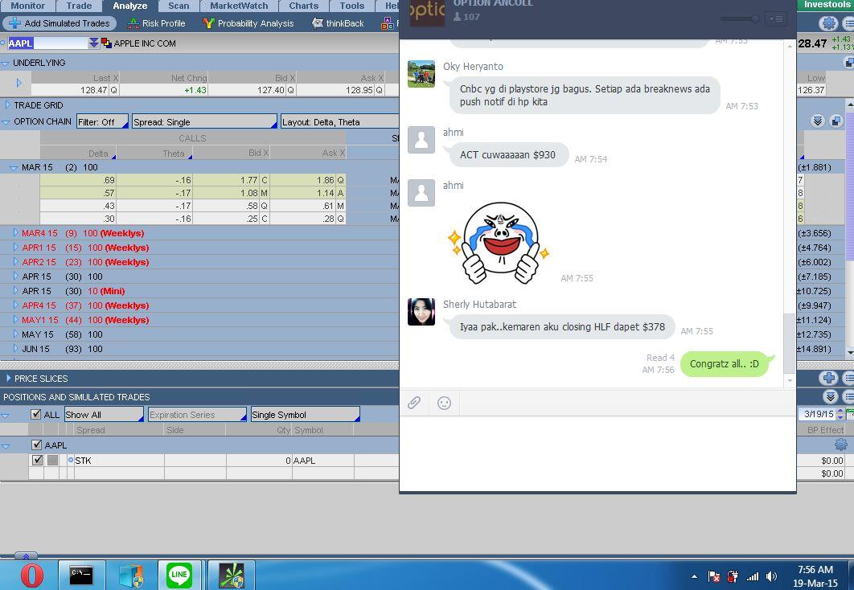
Task: Click the AAPL symbol input field
Action: (x=47, y=43)
